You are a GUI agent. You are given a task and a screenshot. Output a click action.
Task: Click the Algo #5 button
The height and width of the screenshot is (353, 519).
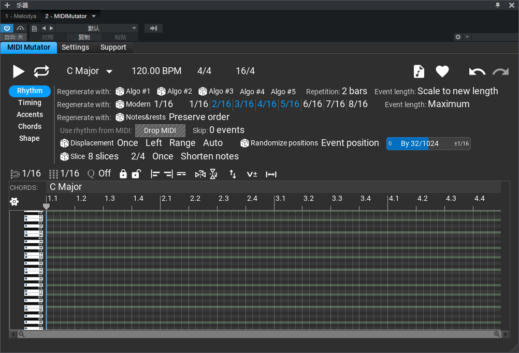pos(283,92)
